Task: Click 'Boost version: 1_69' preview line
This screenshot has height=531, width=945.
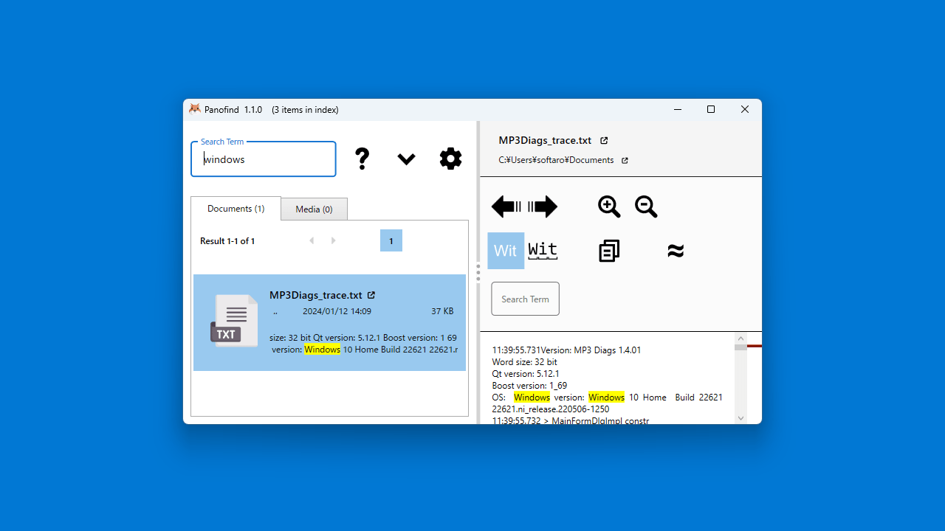Action: pyautogui.click(x=529, y=386)
